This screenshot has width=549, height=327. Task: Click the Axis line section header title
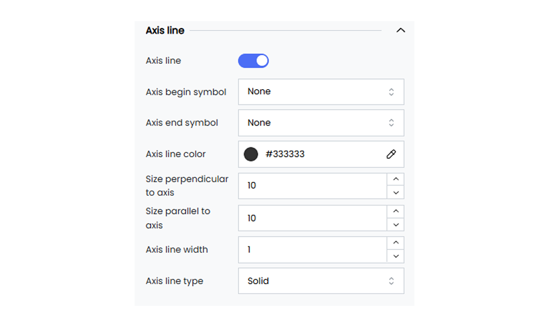click(165, 31)
